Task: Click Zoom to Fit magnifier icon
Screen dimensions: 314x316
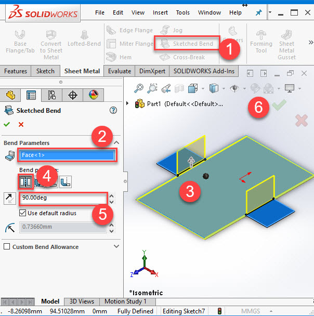Action: (x=139, y=88)
